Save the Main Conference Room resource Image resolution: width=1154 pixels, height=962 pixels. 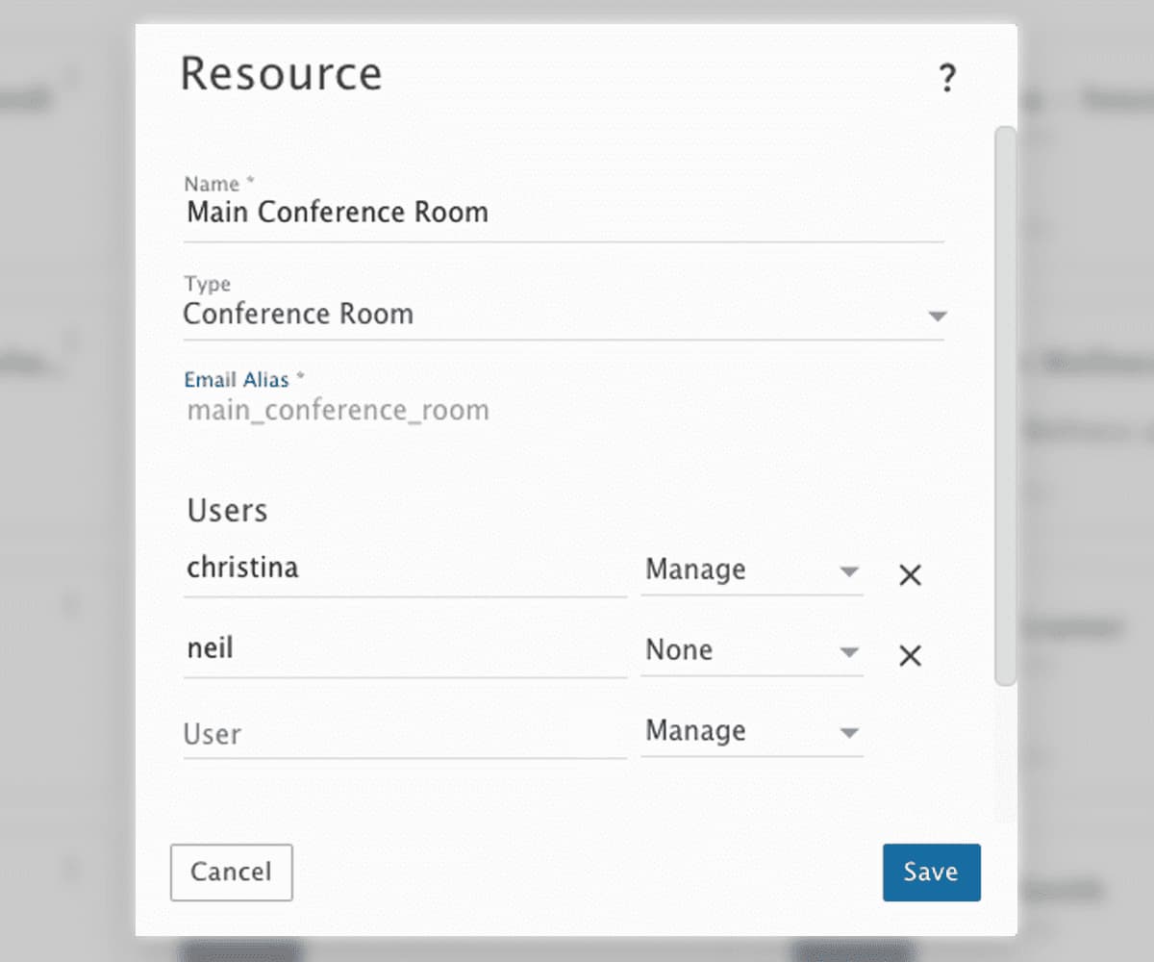click(931, 873)
